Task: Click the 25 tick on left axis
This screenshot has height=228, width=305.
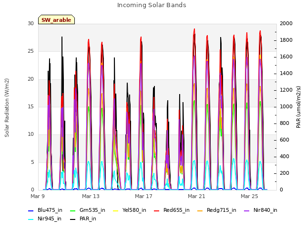Action: 30,51
